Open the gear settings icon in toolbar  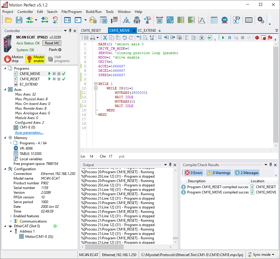(261, 20)
